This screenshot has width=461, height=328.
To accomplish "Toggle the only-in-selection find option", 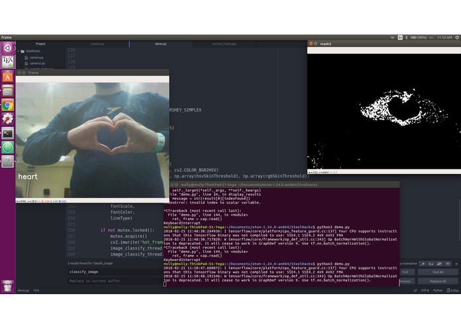I will pyautogui.click(x=440, y=264).
